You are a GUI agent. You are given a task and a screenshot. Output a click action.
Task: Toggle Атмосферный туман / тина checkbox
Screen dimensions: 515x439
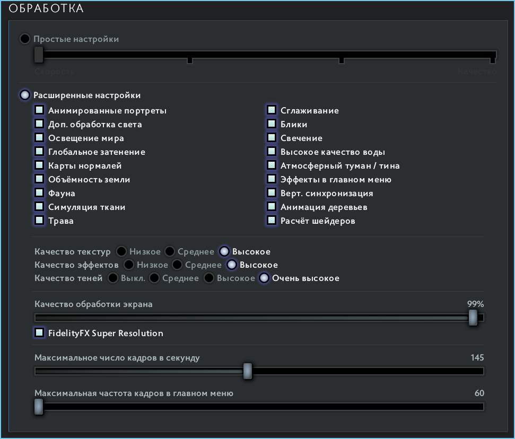point(272,165)
